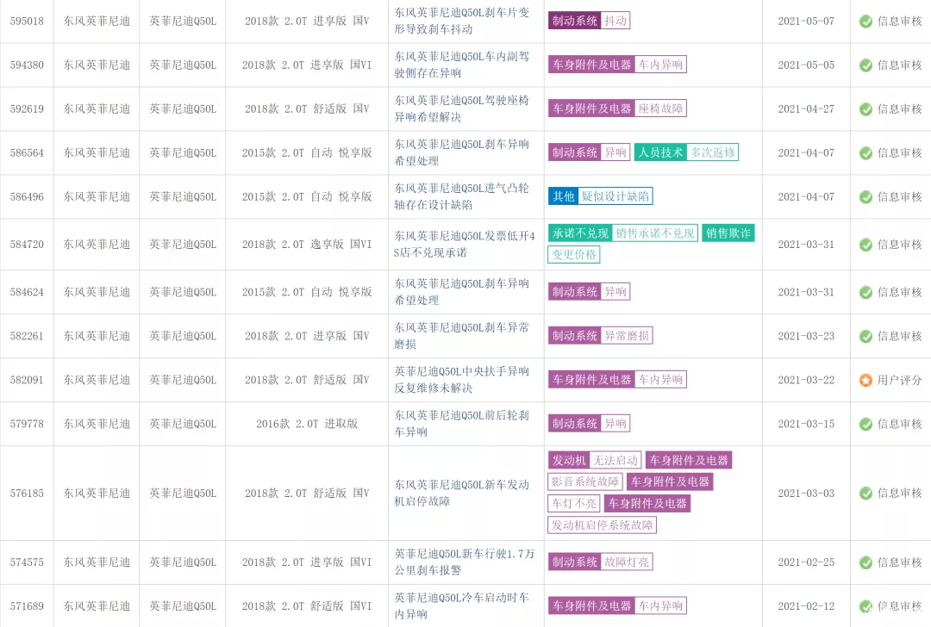Open complaint number 582091
The image size is (931, 627).
[27, 380]
